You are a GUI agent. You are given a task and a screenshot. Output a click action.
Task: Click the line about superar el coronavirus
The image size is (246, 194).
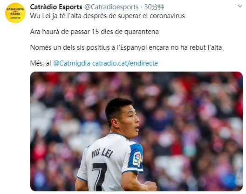click(x=108, y=16)
